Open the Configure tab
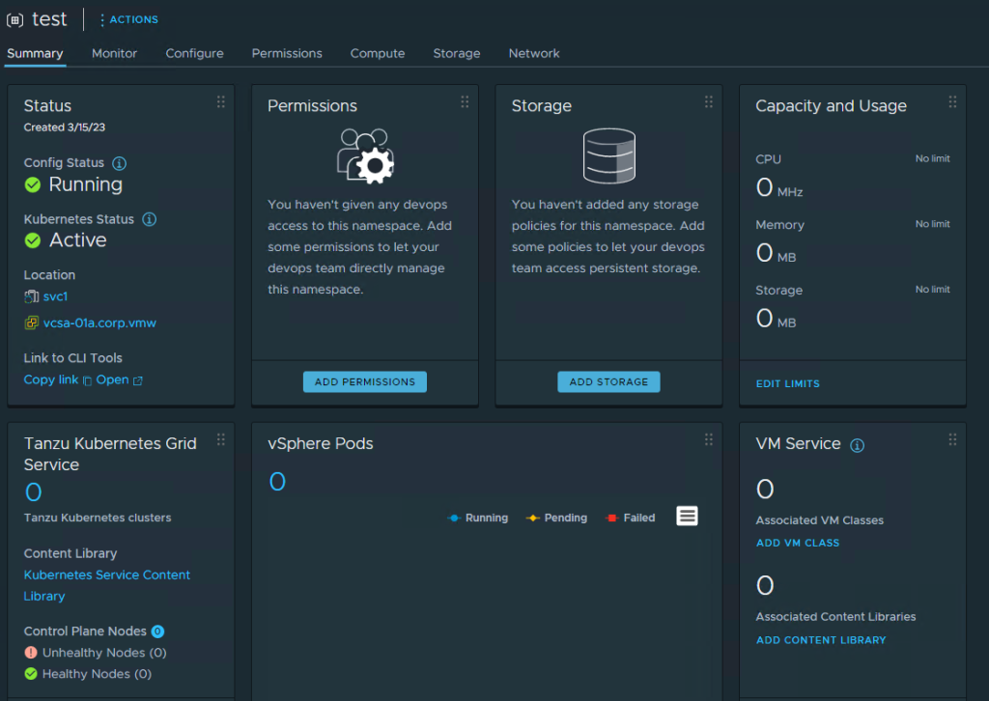The height and width of the screenshot is (701, 989). pos(194,53)
